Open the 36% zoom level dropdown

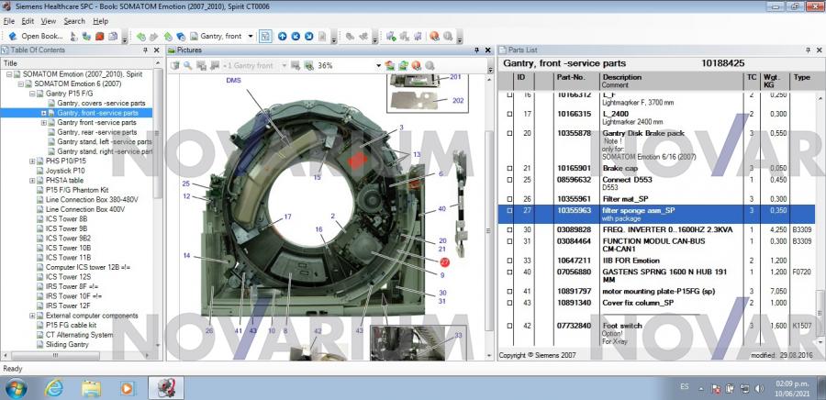pyautogui.click(x=377, y=66)
